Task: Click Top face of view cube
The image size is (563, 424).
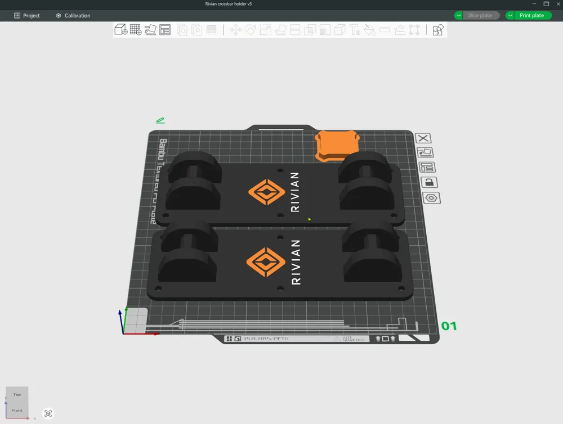Action: pyautogui.click(x=17, y=394)
